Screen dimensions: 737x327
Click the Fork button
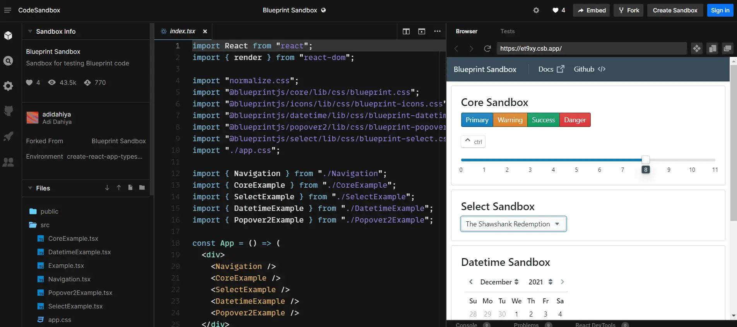[x=629, y=10]
